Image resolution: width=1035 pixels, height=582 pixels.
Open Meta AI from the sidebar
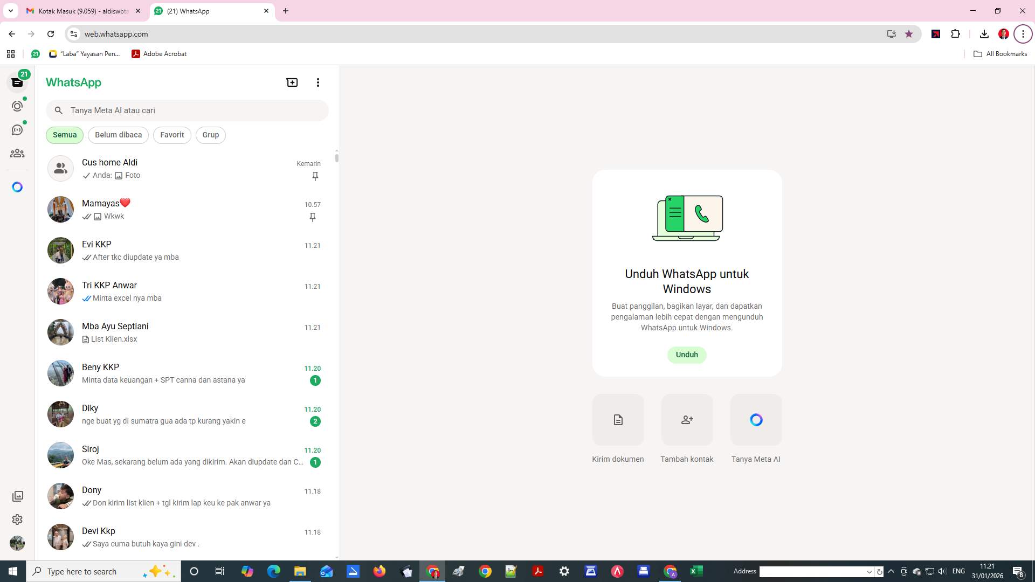pos(17,187)
